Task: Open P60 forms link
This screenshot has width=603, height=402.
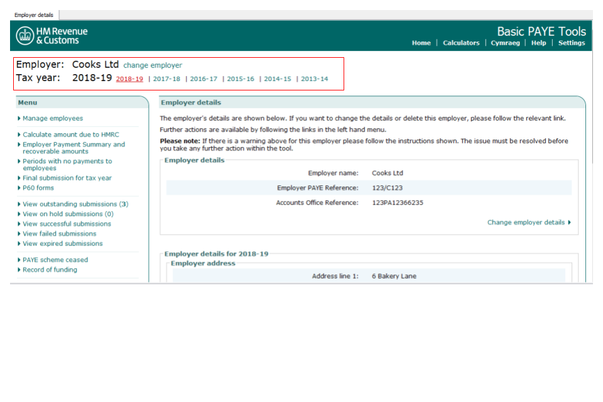Action: point(38,188)
